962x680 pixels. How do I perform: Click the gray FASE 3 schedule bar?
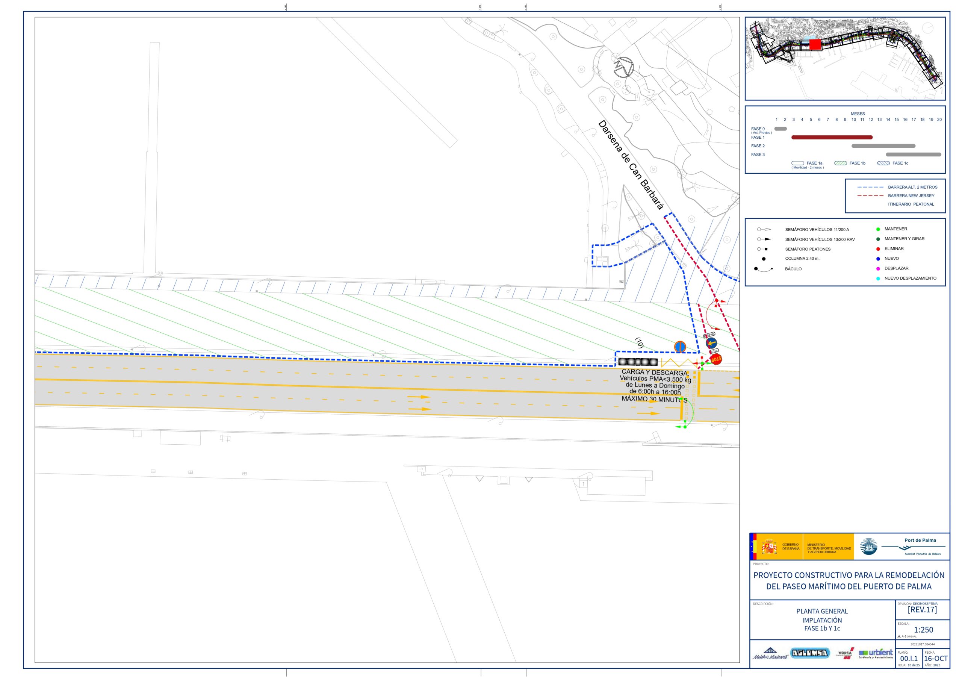[914, 155]
